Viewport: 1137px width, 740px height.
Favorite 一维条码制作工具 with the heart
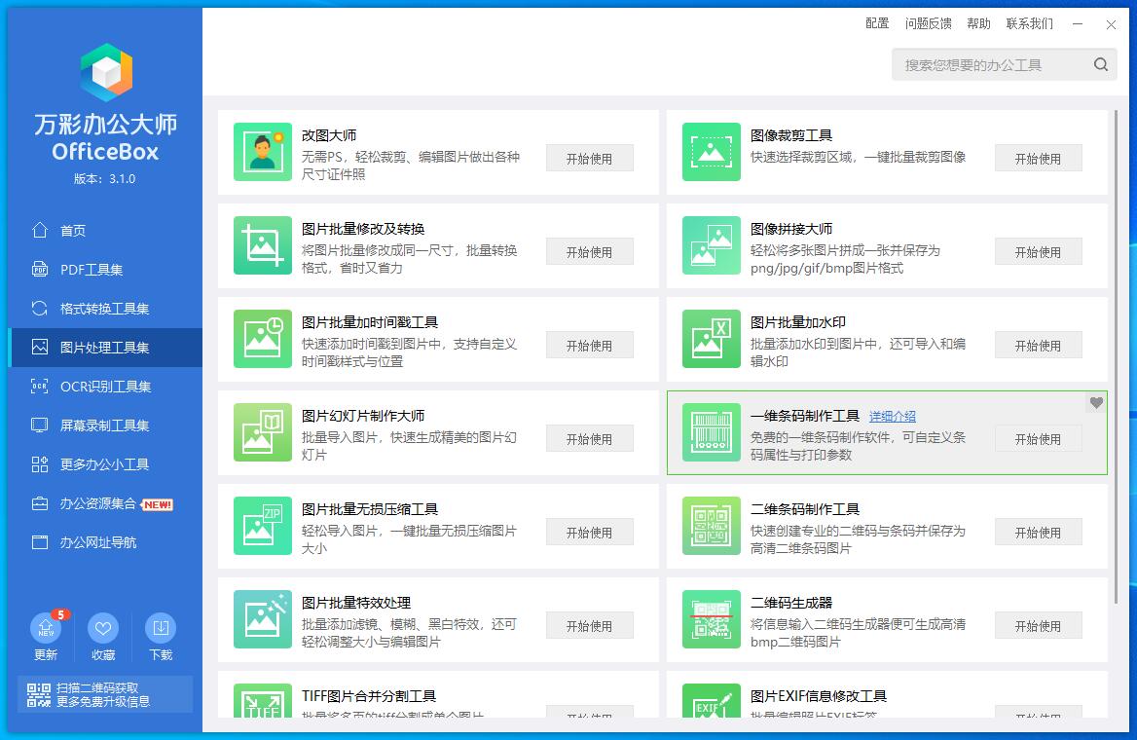pyautogui.click(x=1096, y=403)
